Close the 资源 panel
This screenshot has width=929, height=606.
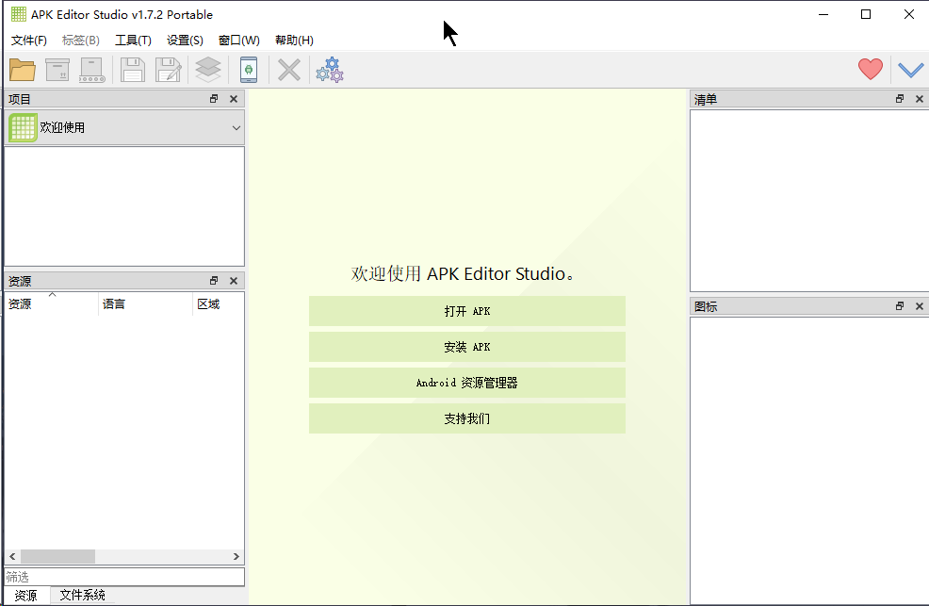234,281
